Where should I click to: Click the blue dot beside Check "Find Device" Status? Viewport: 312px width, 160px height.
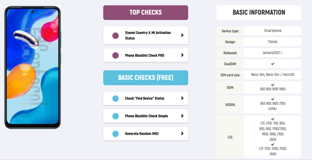click(115, 98)
